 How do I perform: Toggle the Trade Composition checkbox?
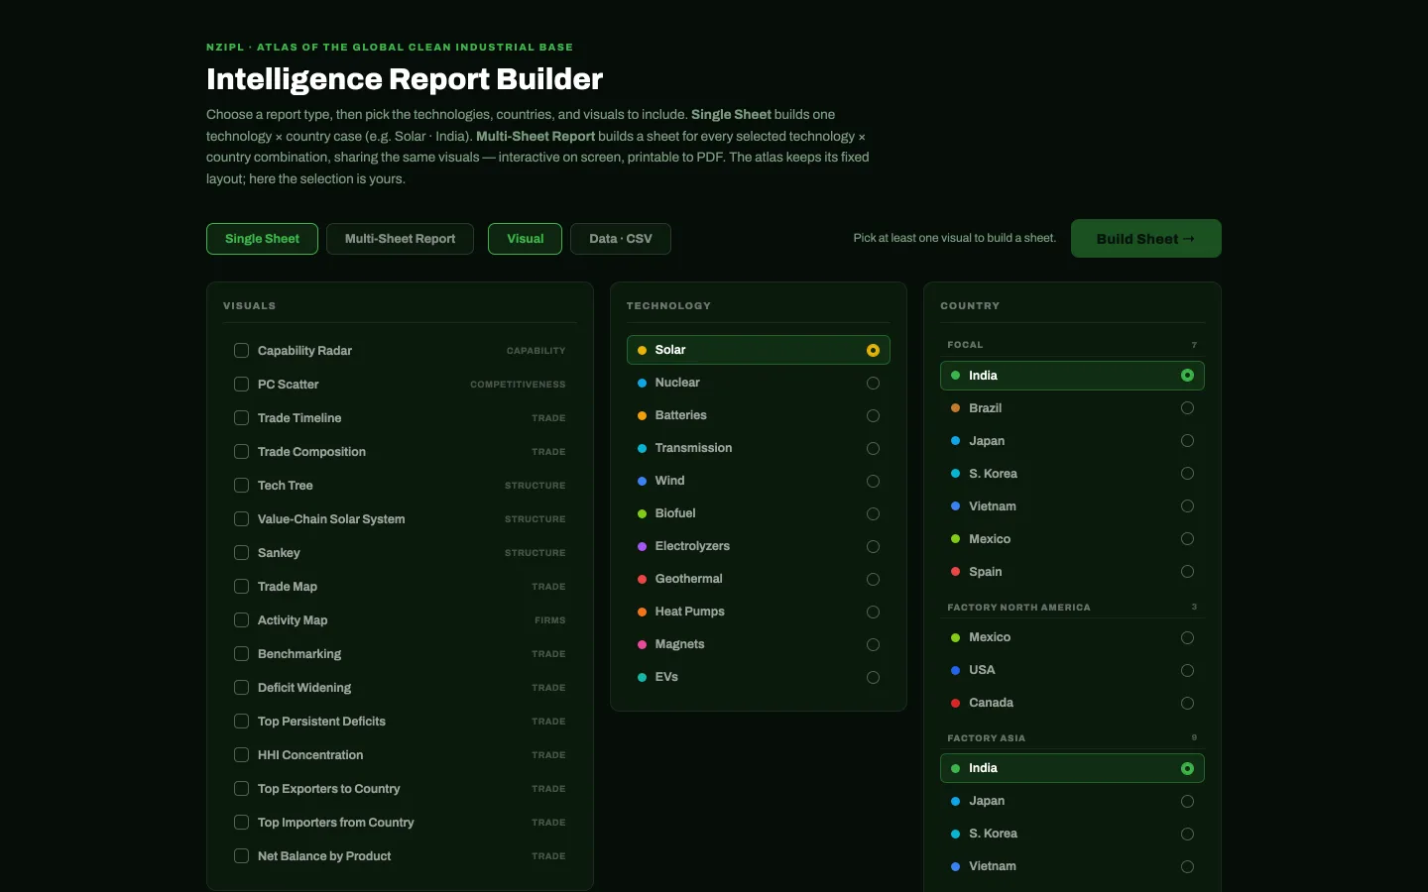pos(241,452)
